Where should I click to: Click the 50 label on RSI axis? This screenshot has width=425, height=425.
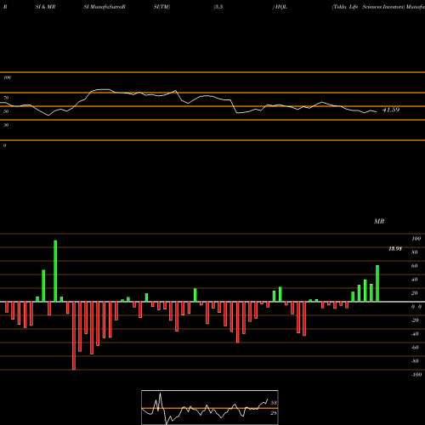coord(6,111)
